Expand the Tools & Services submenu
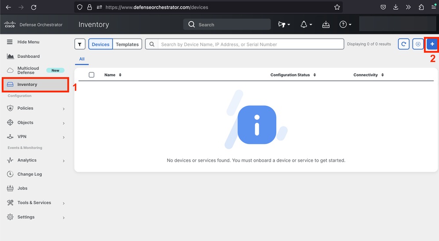 tap(63, 203)
